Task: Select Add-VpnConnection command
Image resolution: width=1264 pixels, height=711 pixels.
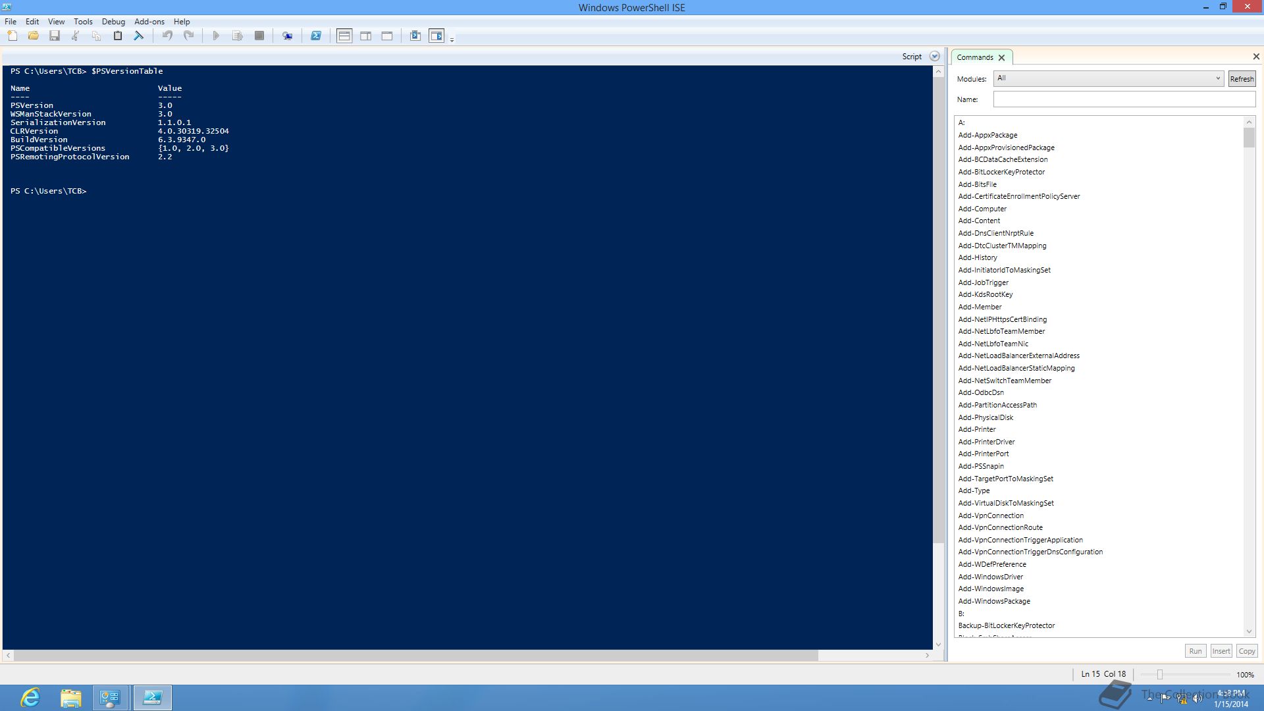Action: pos(991,515)
